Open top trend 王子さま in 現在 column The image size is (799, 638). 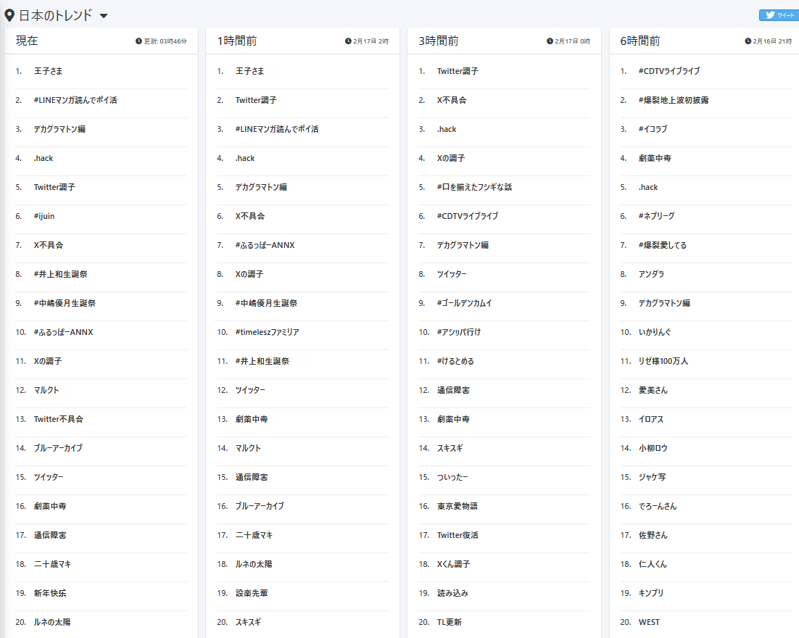pos(48,71)
